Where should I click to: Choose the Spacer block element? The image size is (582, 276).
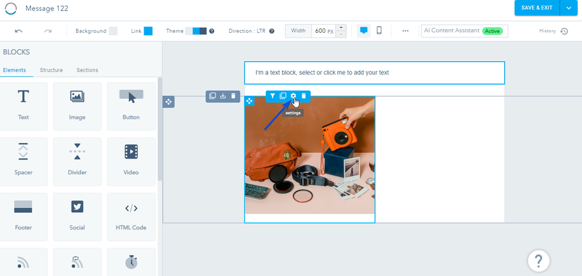coord(23,162)
